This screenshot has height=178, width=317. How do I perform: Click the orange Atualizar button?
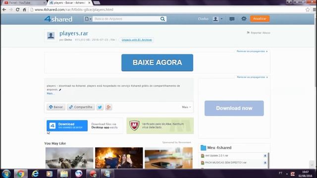coord(260,19)
